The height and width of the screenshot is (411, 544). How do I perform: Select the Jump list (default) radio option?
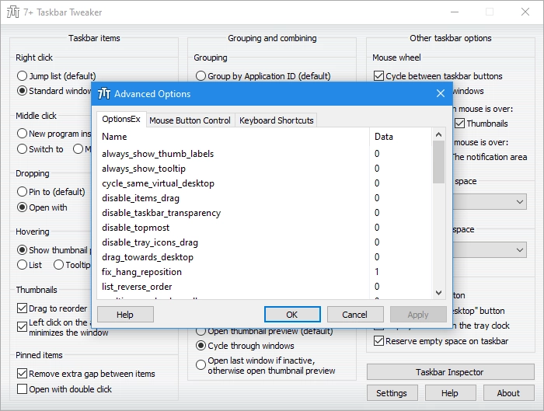(22, 76)
